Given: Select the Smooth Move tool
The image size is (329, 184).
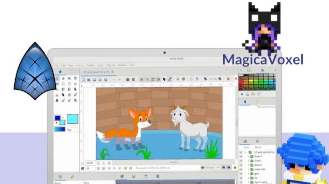Looking at the screenshot, I should point(63,78).
